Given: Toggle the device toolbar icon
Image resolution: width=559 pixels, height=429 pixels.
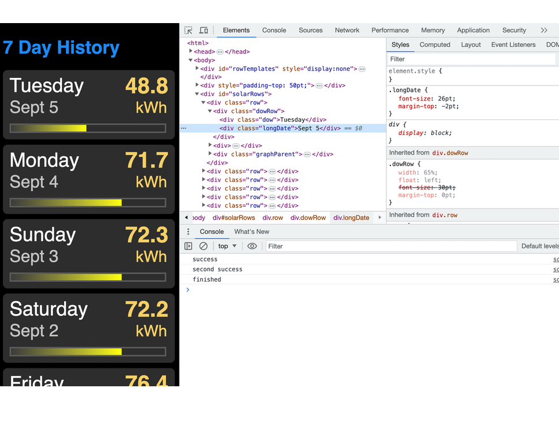Looking at the screenshot, I should (204, 30).
